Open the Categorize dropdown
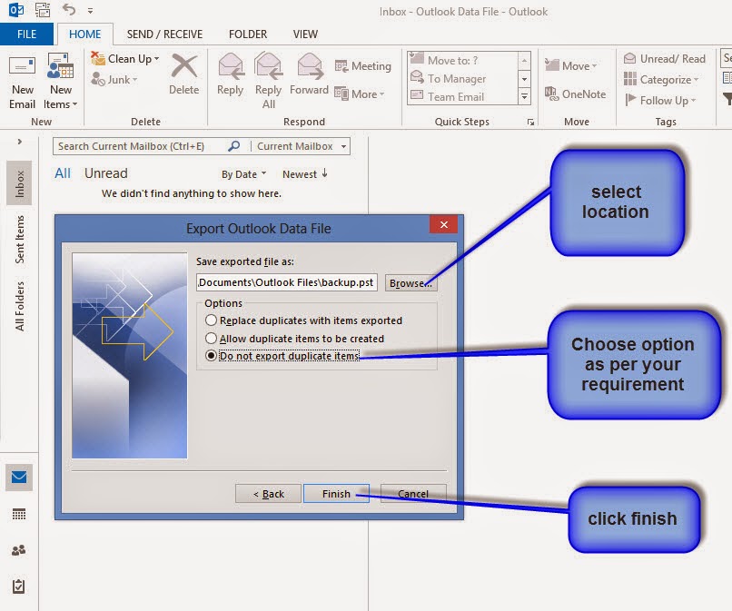 (x=661, y=79)
